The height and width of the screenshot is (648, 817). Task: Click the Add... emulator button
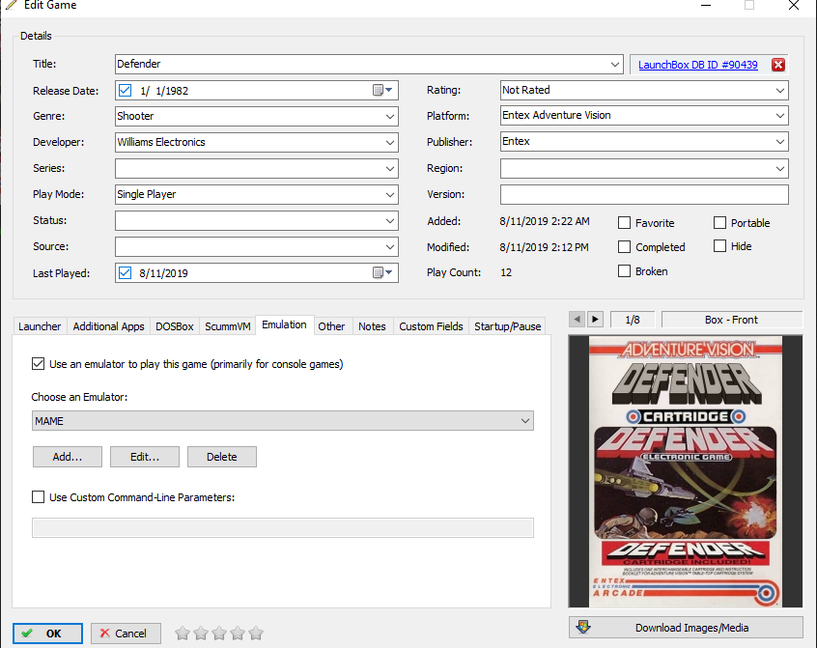pos(68,457)
